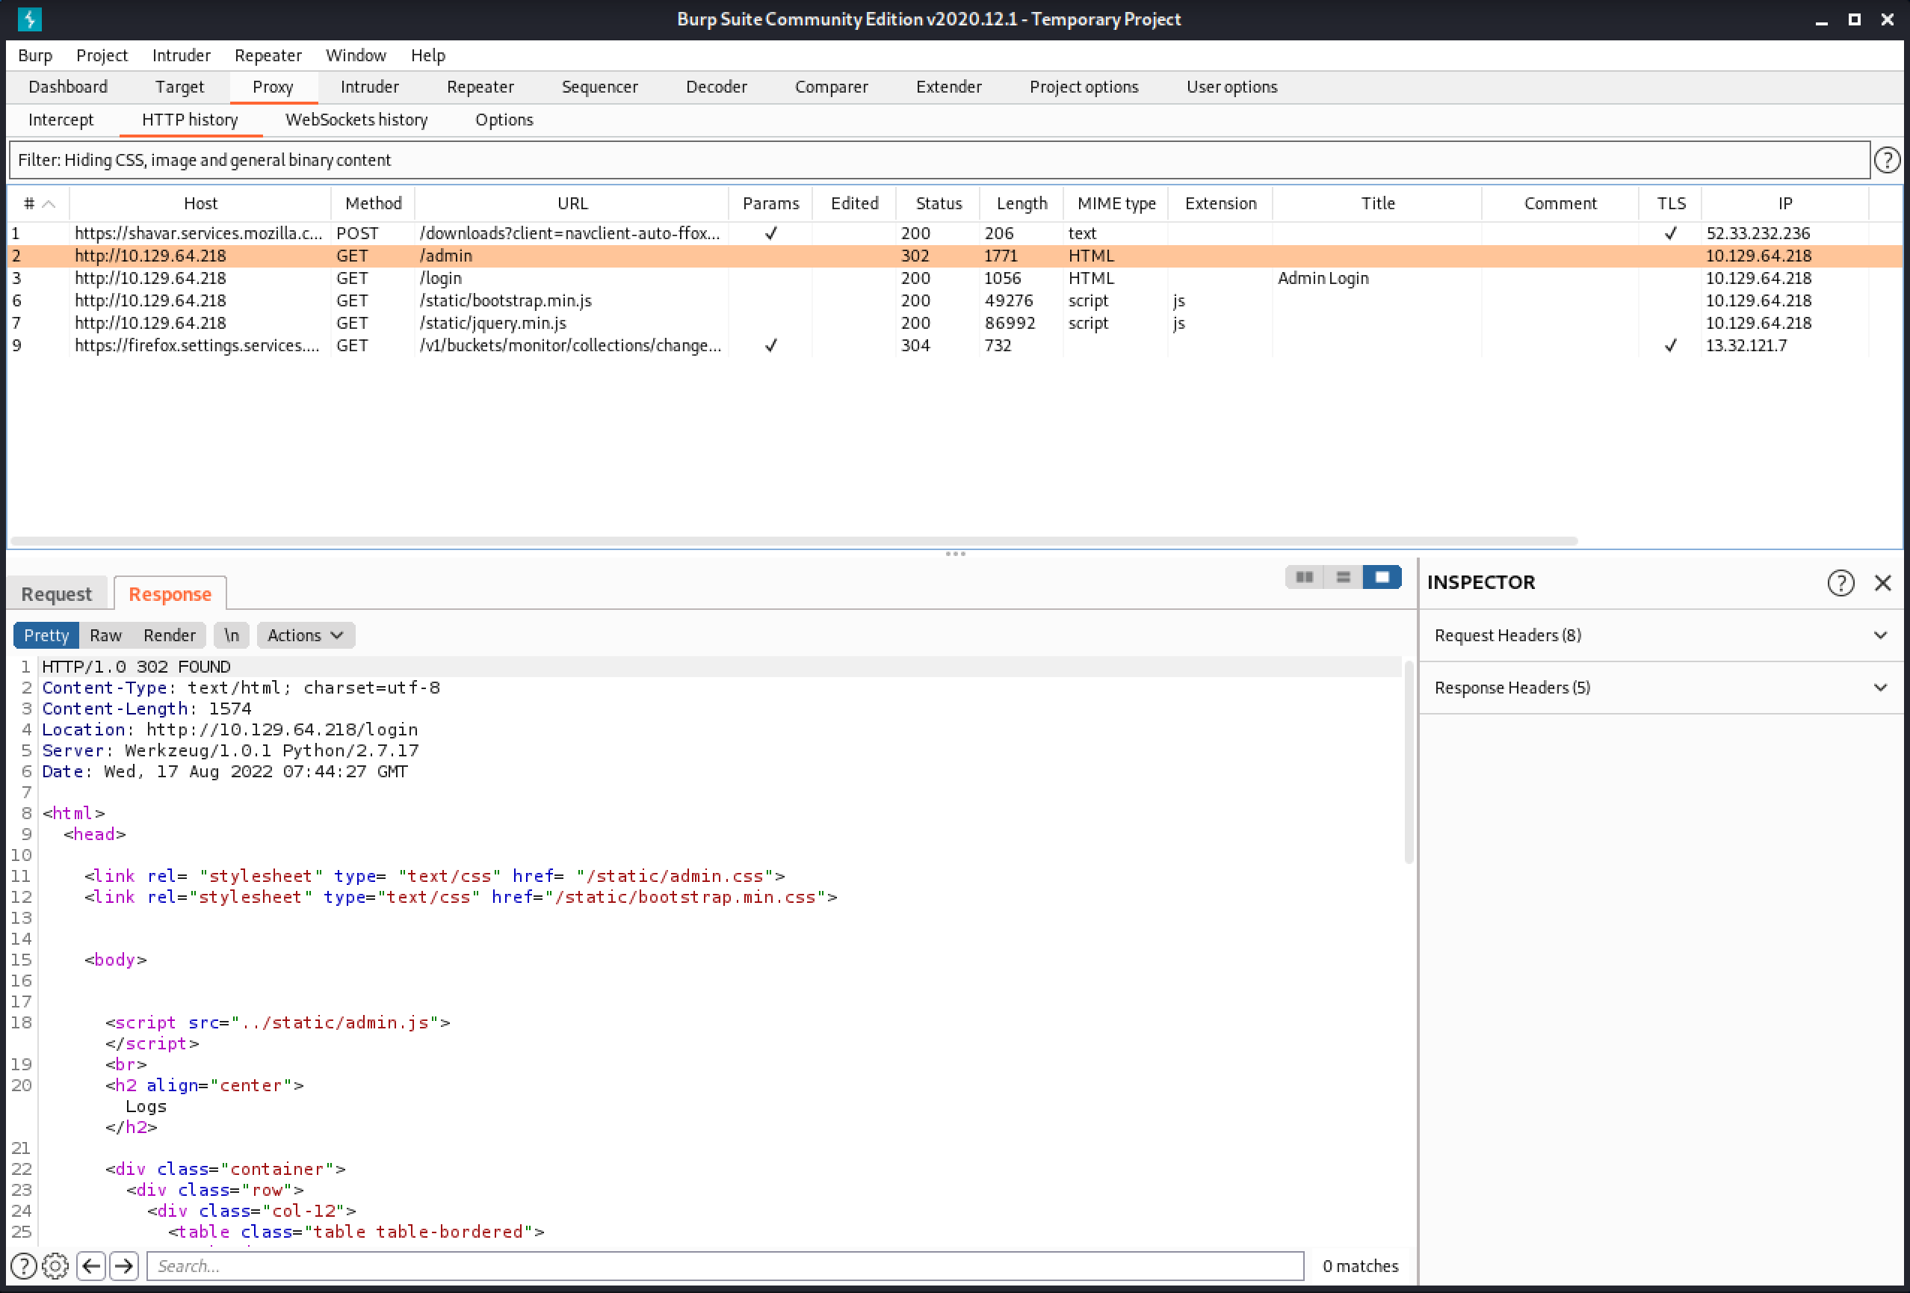Sort by Host column header
The image size is (1910, 1293).
(x=200, y=204)
